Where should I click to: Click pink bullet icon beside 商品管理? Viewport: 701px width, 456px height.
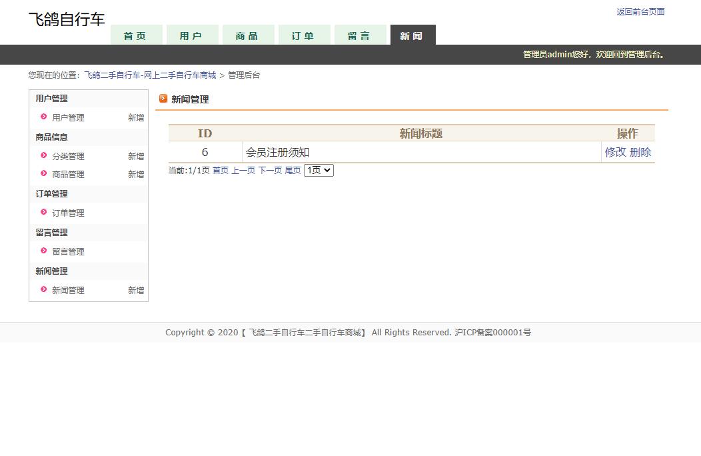coord(43,173)
